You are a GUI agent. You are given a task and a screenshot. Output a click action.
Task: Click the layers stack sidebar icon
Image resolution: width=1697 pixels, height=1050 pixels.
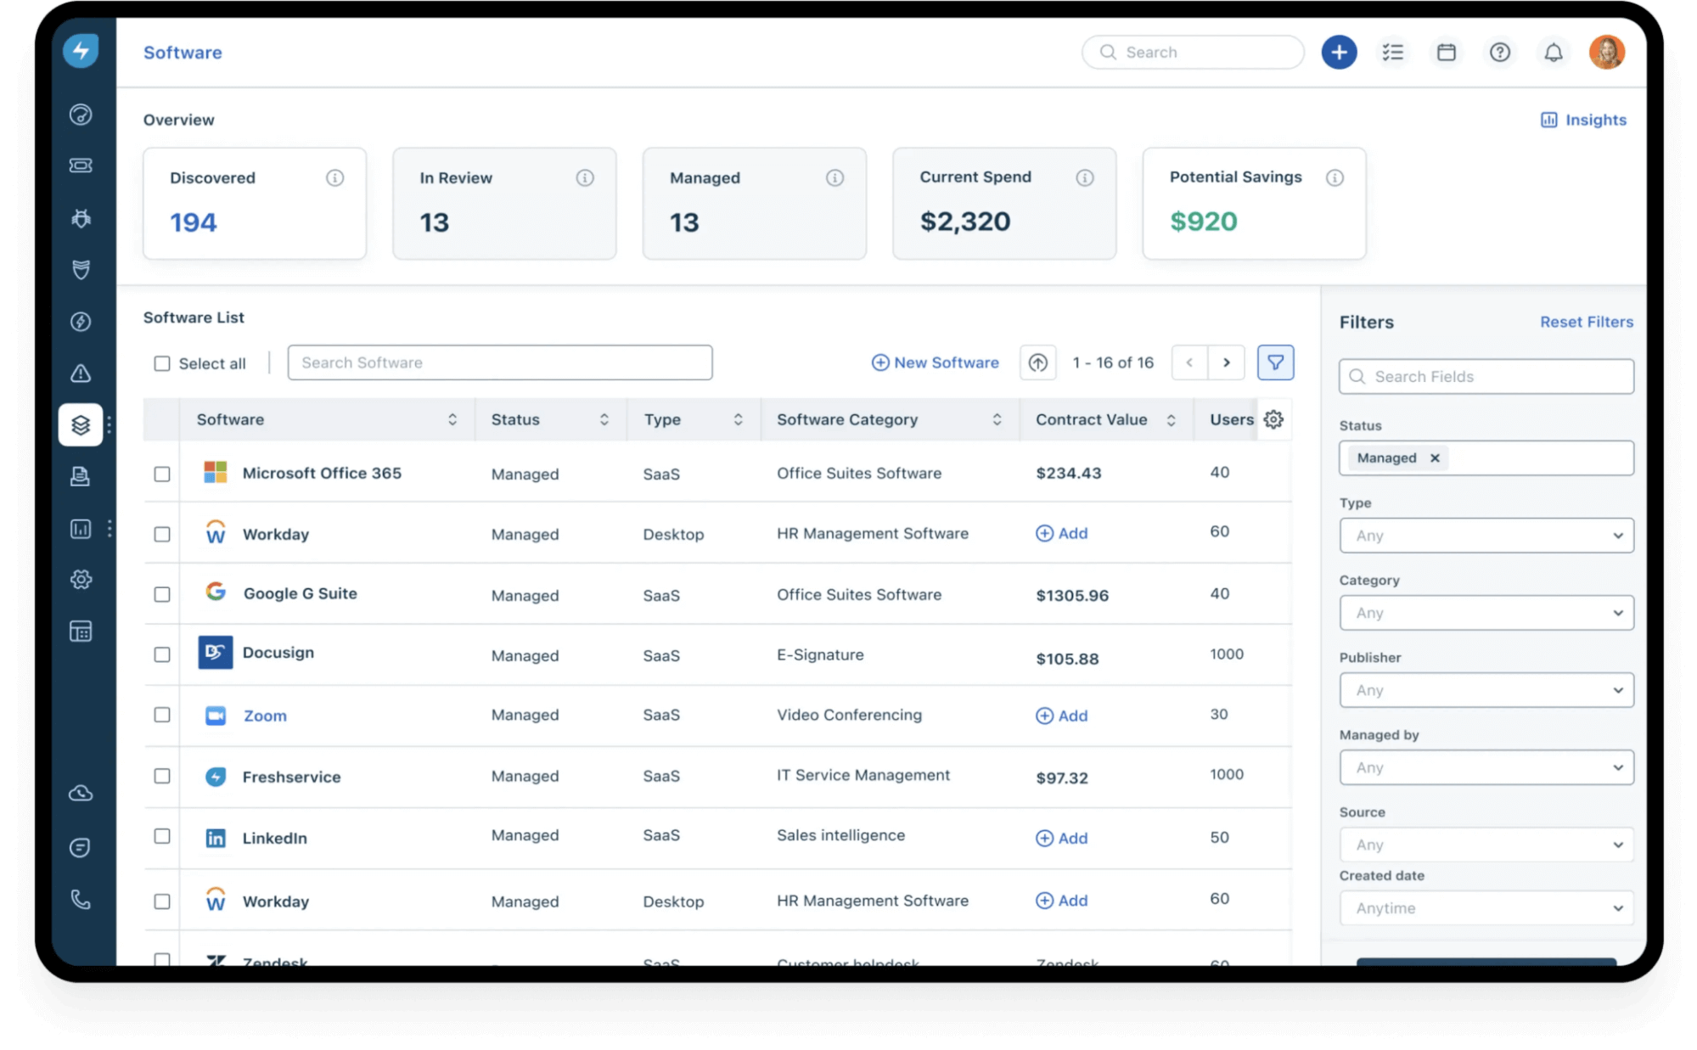pyautogui.click(x=82, y=424)
